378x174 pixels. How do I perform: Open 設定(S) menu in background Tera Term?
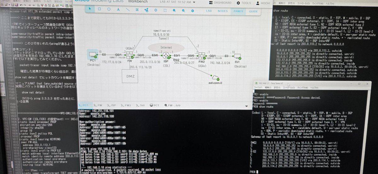click(x=291, y=3)
